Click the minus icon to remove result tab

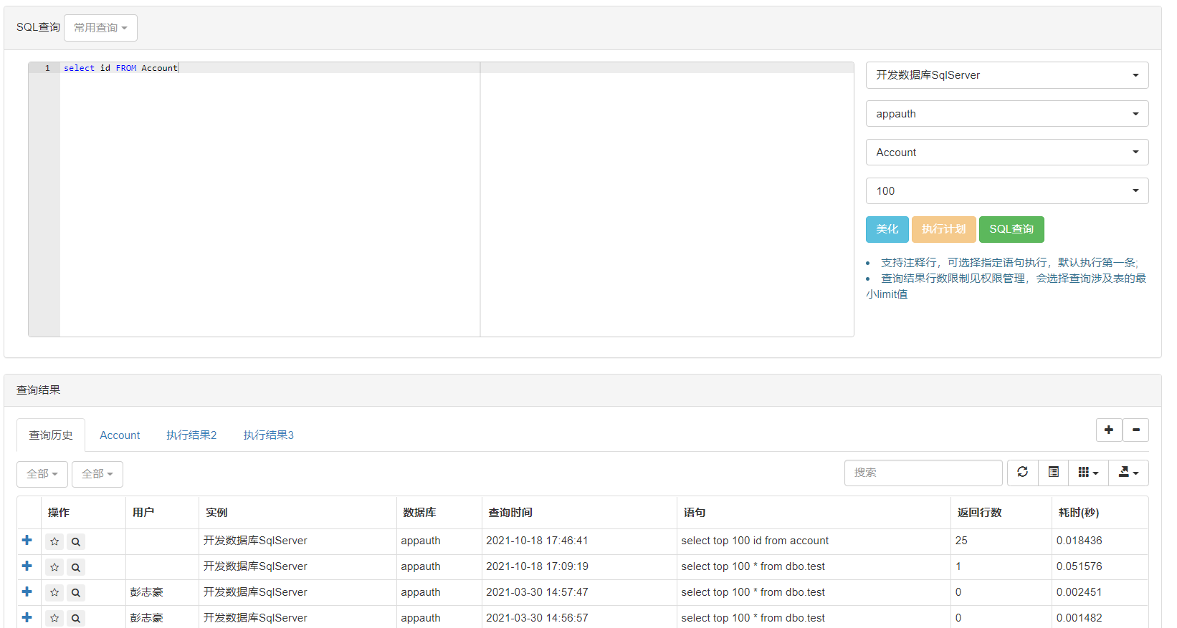click(x=1135, y=430)
